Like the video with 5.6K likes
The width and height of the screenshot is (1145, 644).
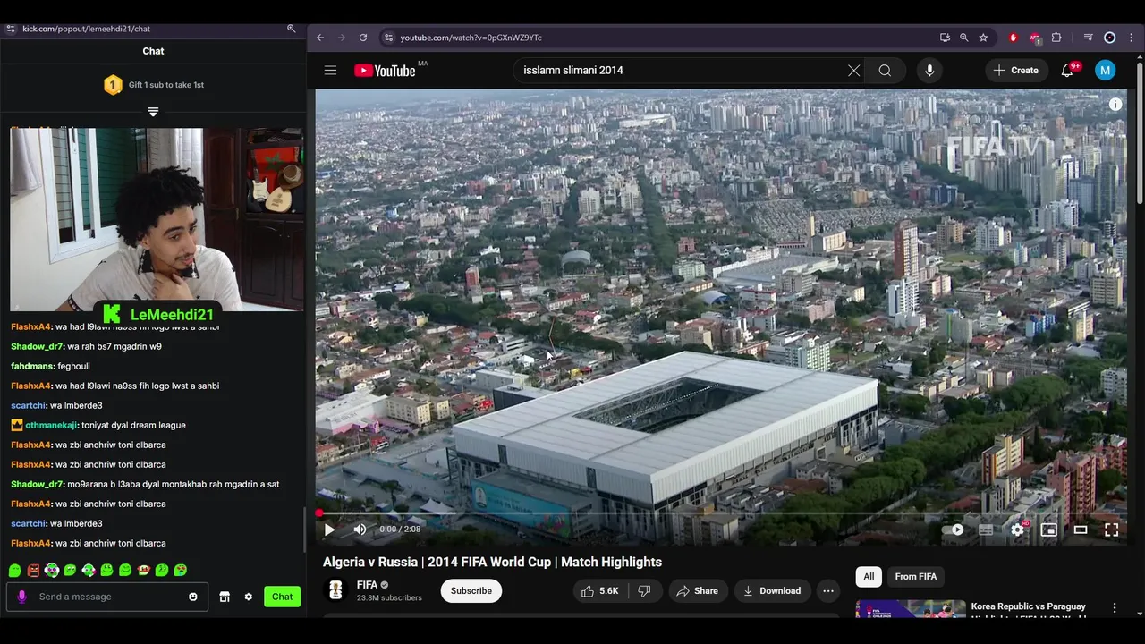[599, 591]
